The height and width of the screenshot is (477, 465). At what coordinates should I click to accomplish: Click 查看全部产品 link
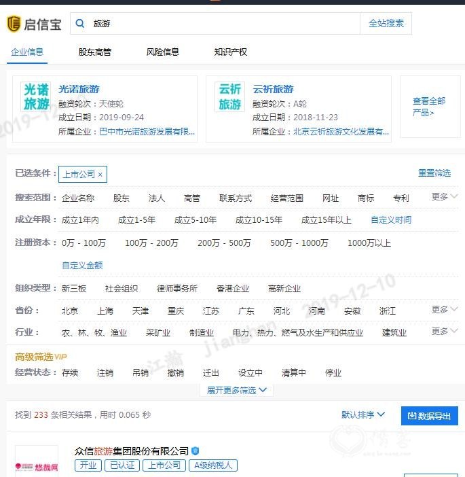point(429,107)
